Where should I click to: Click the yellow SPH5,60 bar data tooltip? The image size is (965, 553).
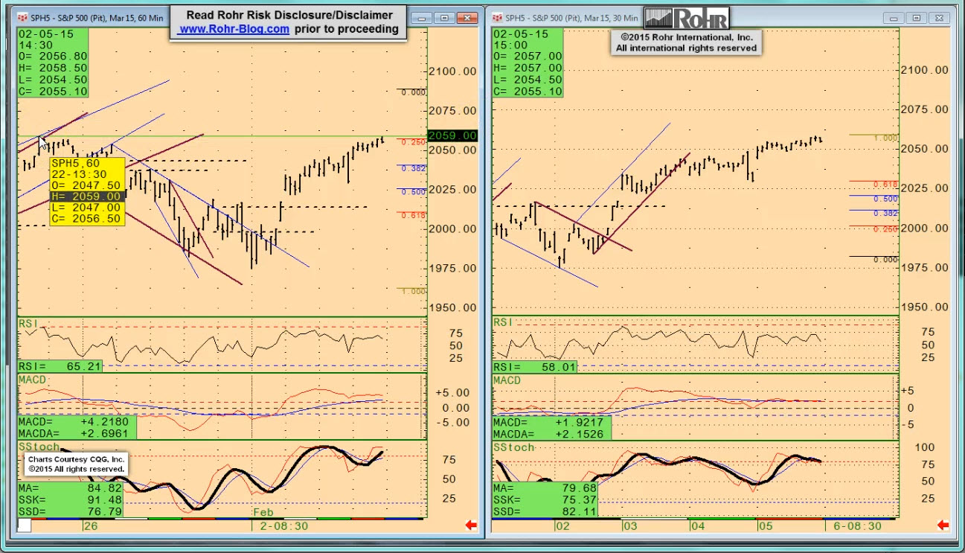click(x=86, y=191)
